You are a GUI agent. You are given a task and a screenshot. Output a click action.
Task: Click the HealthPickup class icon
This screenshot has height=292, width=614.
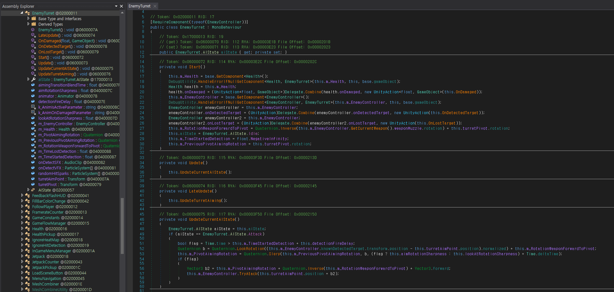(27, 234)
